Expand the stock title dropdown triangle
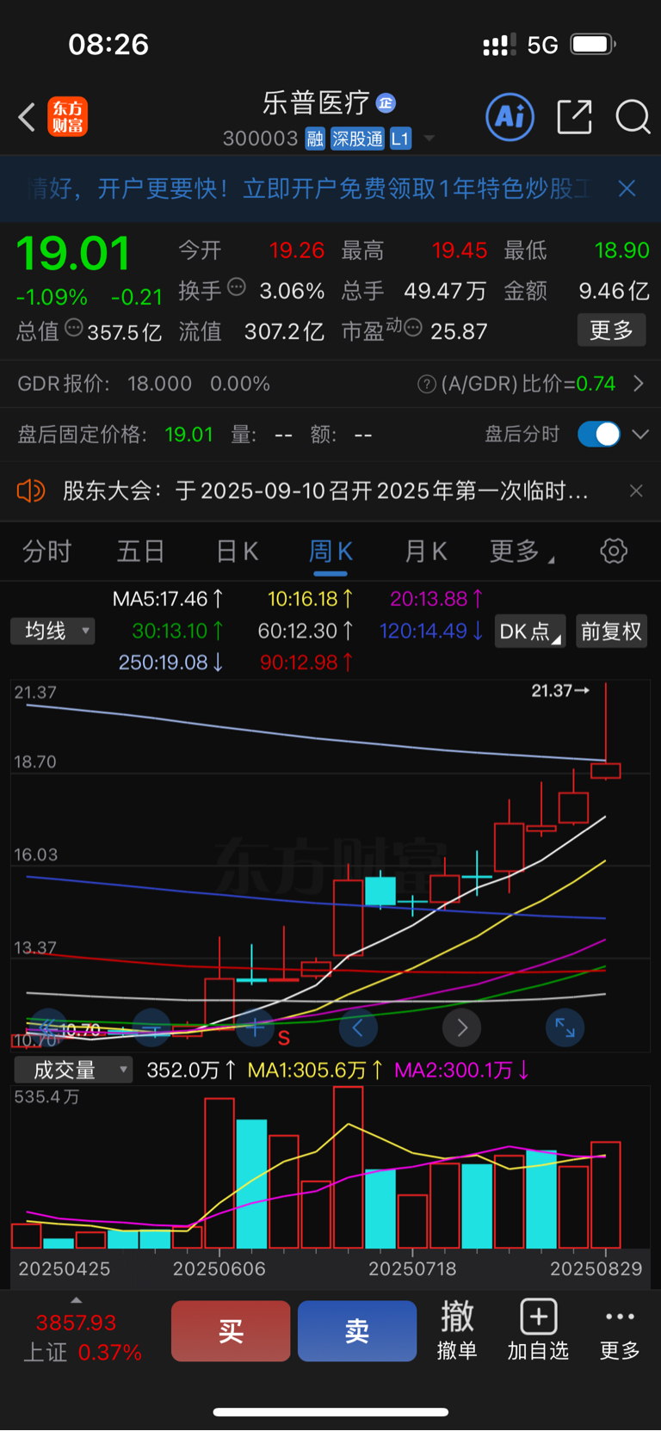 click(x=429, y=139)
